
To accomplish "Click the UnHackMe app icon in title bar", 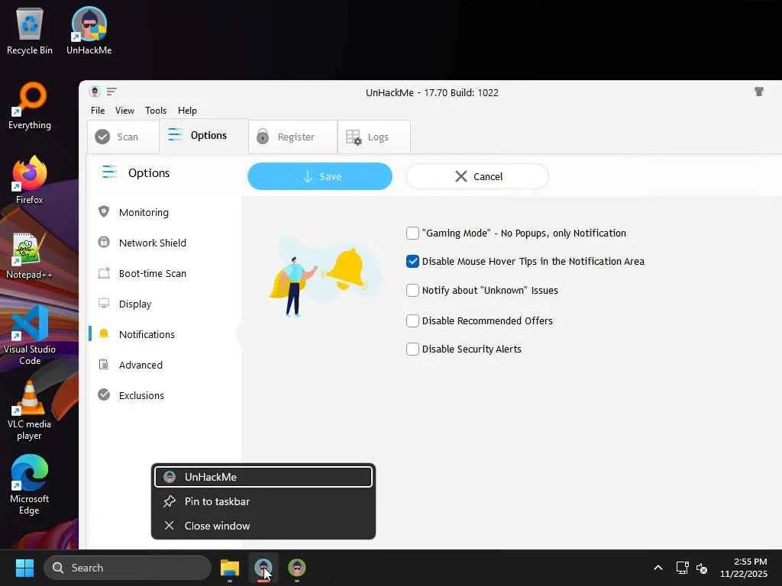I will click(x=95, y=92).
